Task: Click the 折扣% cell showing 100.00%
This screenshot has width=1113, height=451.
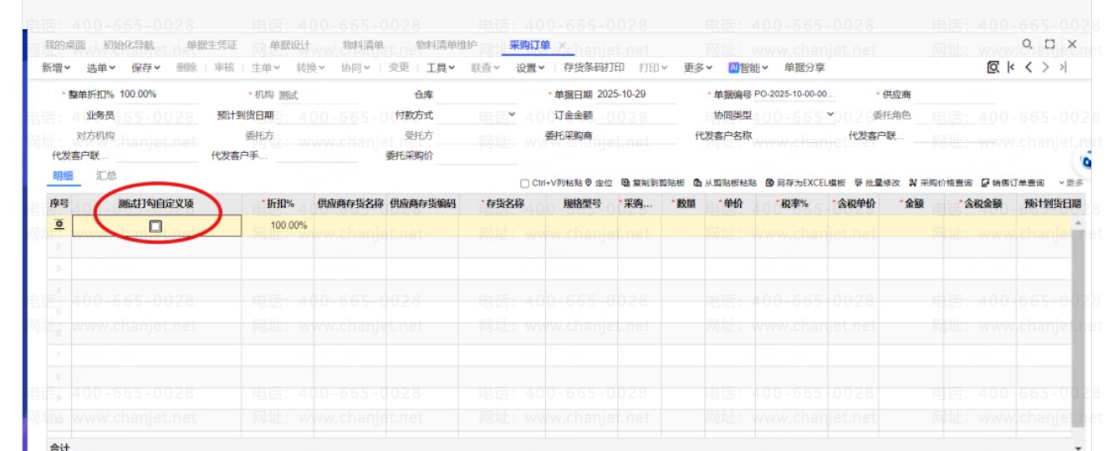Action: pos(278,225)
